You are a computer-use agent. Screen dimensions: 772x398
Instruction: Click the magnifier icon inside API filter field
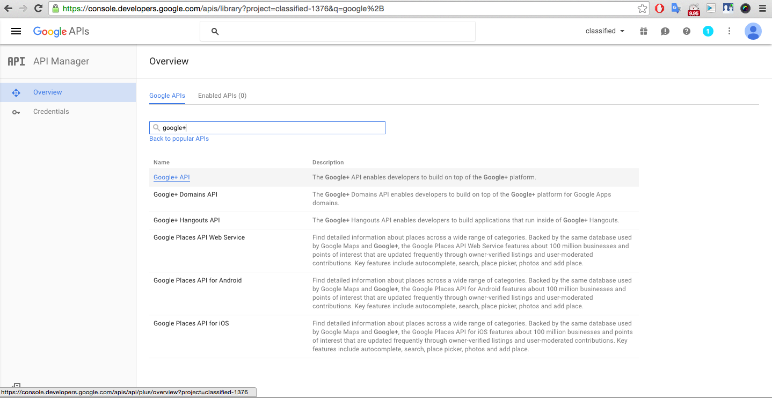[156, 128]
